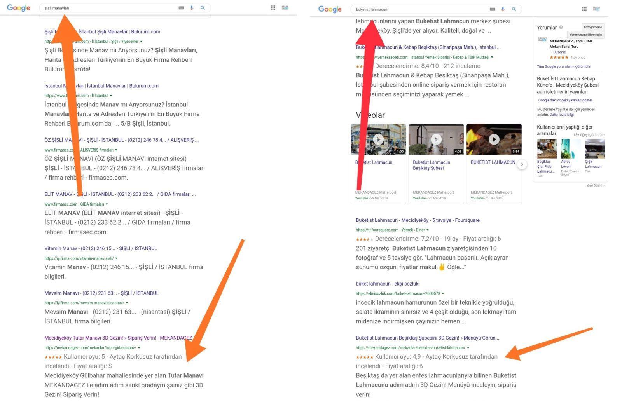This screenshot has height=401, width=622.
Task: Play the Buketist Lahmacun Beşiktaş Şubesi 4:05 video
Action: pos(436,139)
